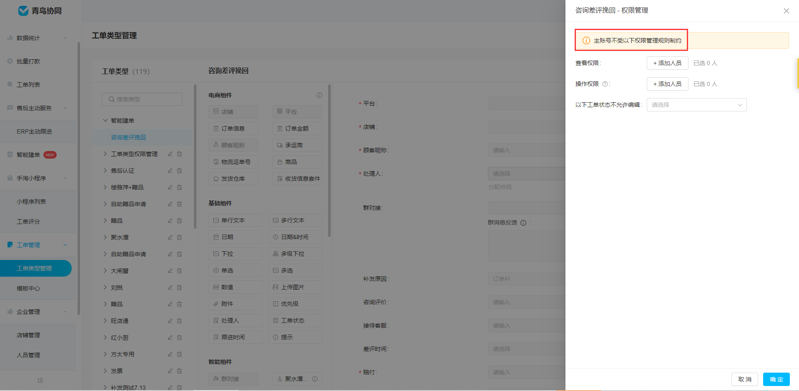Add the 多级下拉 component

pyautogui.click(x=295, y=254)
